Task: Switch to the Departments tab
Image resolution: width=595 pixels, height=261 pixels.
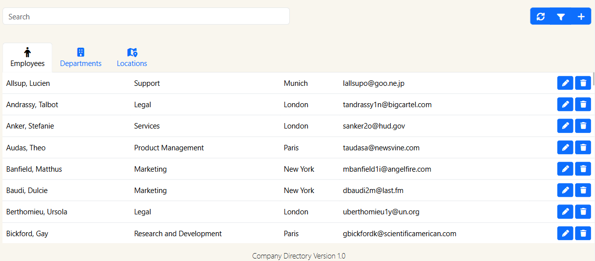Action: coord(81,58)
